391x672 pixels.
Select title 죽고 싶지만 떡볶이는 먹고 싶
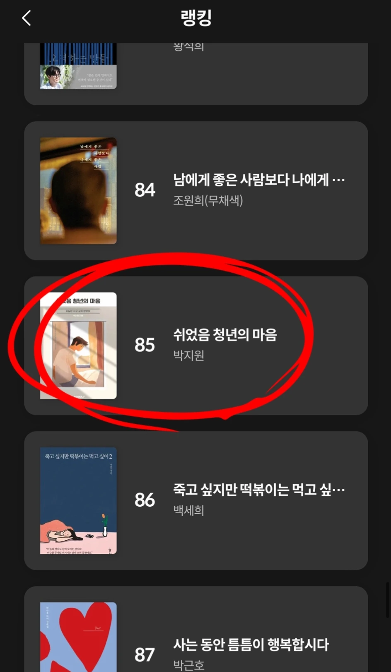(x=259, y=490)
